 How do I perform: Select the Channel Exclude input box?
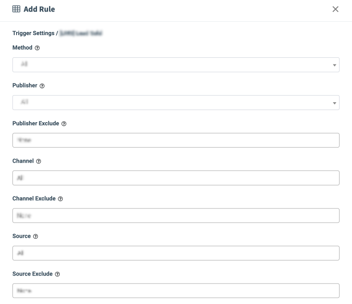176,216
